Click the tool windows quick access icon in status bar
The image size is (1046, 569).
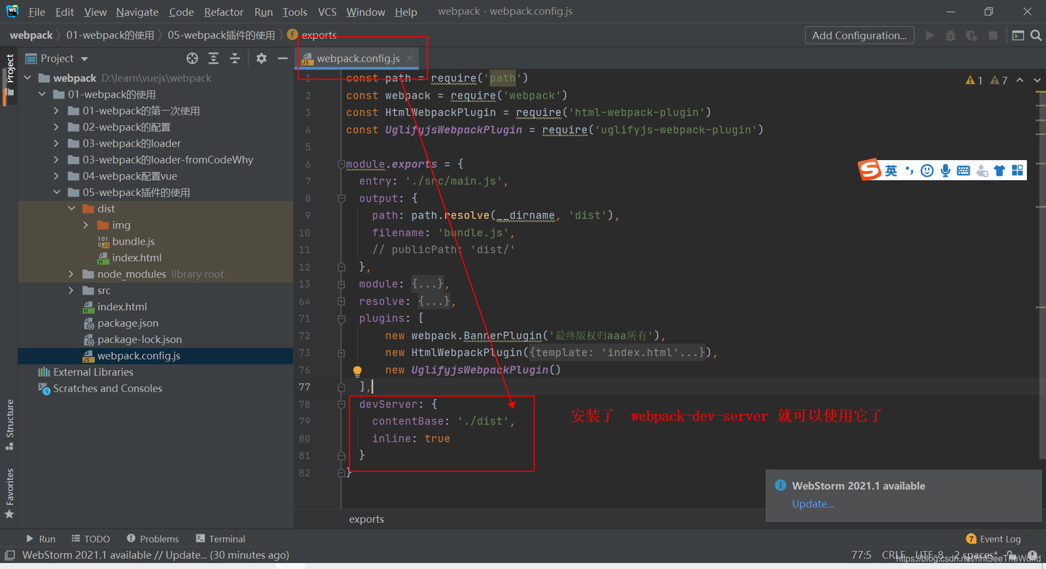(9, 555)
